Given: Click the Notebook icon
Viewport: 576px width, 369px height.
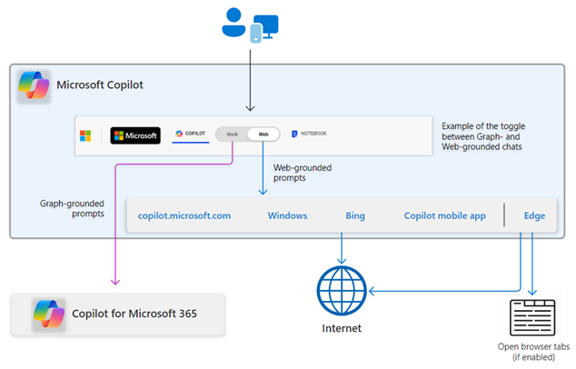Looking at the screenshot, I should pyautogui.click(x=294, y=134).
